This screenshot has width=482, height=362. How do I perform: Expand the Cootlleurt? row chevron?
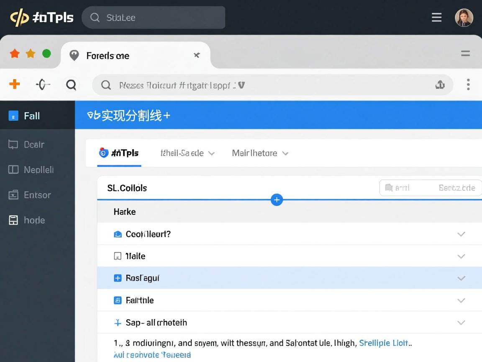tap(461, 234)
